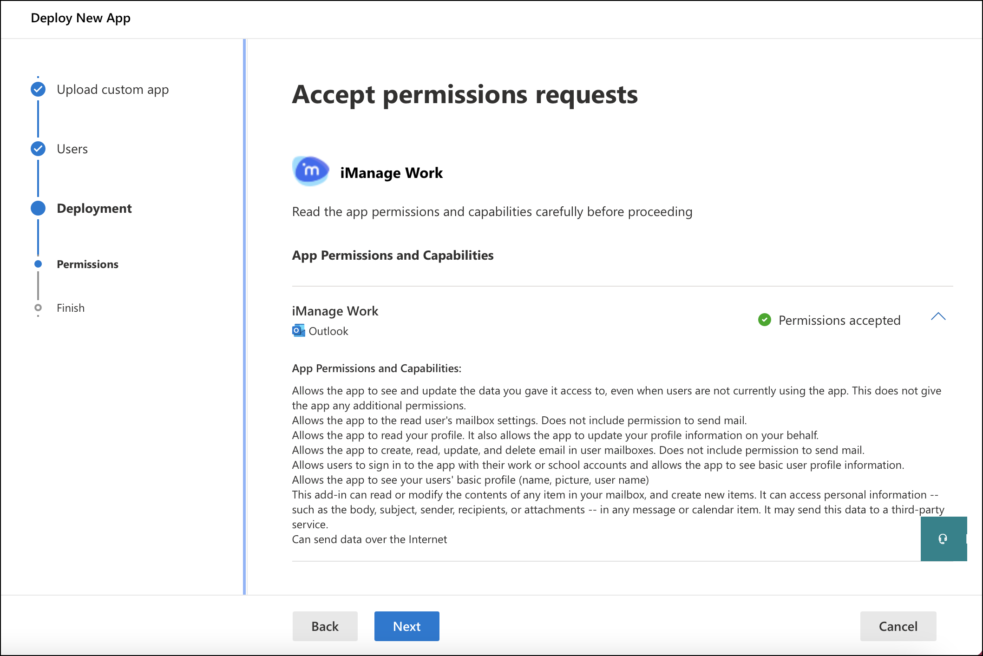This screenshot has height=656, width=983.
Task: Select the Permissions step in the wizard
Action: point(87,264)
